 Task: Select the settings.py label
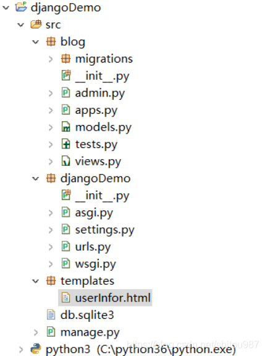105,230
